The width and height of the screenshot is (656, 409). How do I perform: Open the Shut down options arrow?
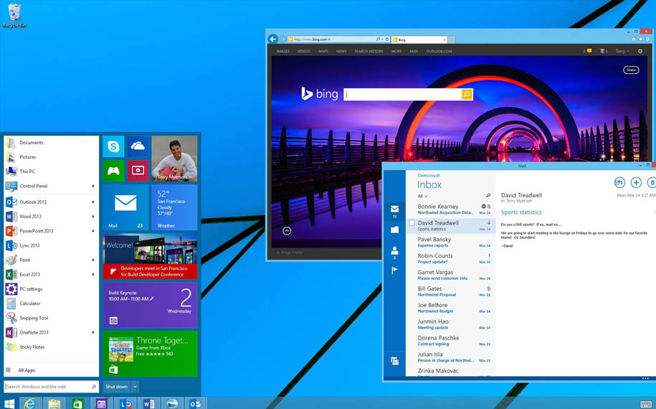(135, 387)
